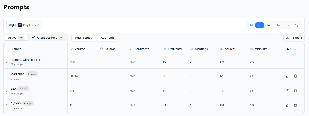The width and height of the screenshot is (309, 116).
Task: Expand the Marketing topic row
Action: coord(7,76)
